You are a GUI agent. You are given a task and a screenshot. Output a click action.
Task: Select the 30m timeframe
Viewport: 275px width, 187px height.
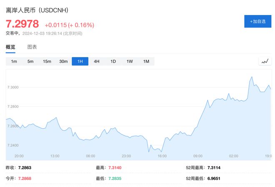click(63, 61)
